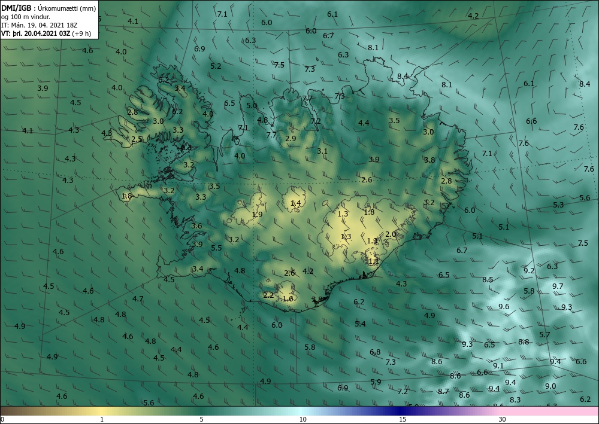Click the 5.5 value on the map

[x=216, y=248]
